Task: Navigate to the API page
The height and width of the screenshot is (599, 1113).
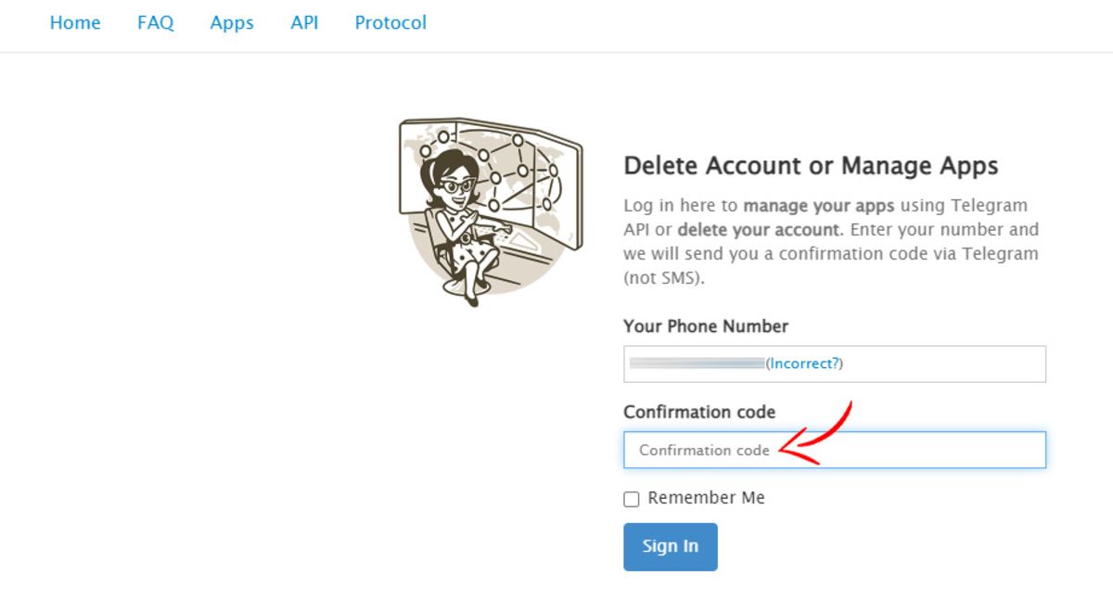Action: 304,23
